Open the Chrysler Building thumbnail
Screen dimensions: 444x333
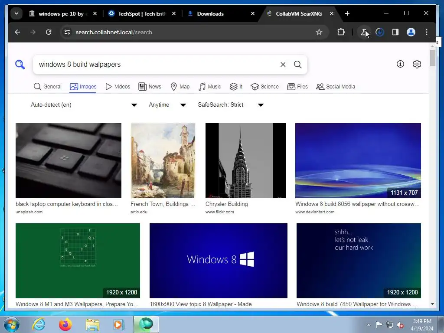pos(246,160)
